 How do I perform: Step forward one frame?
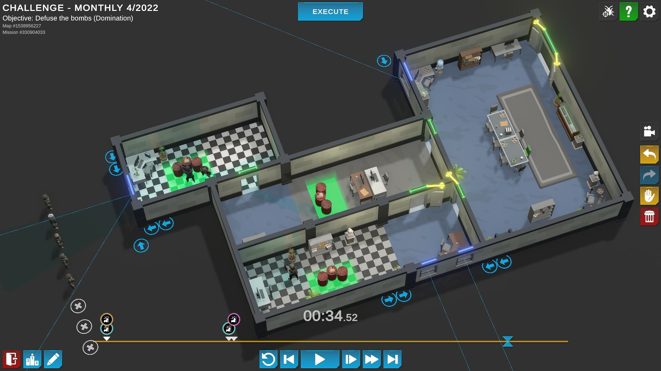pyautogui.click(x=351, y=359)
